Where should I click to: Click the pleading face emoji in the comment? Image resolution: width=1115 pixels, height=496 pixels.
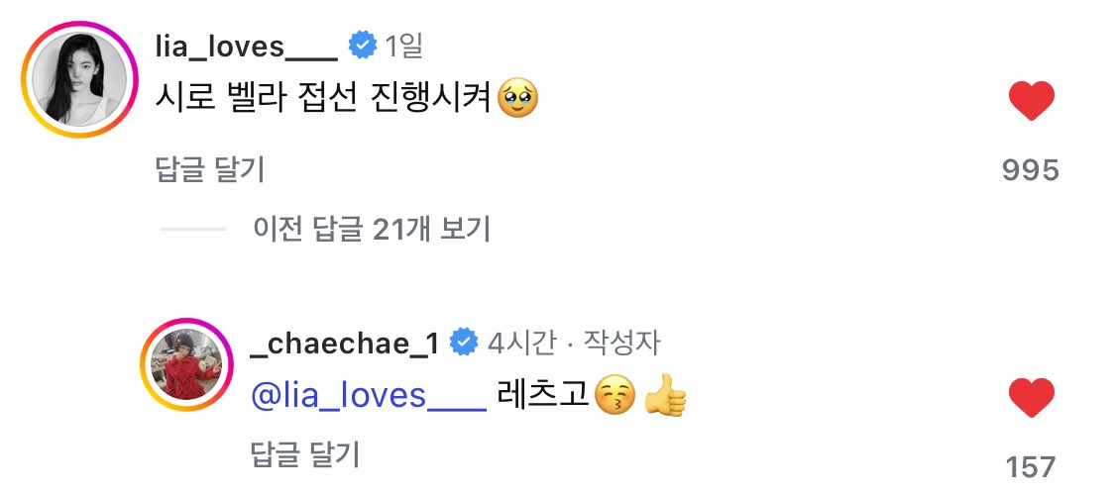516,100
